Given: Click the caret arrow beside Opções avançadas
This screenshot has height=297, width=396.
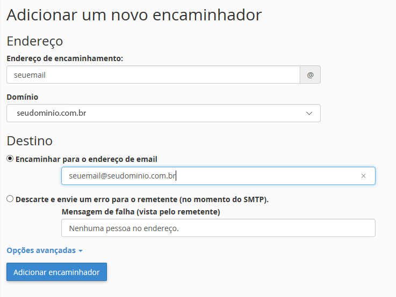Looking at the screenshot, I should tap(81, 251).
